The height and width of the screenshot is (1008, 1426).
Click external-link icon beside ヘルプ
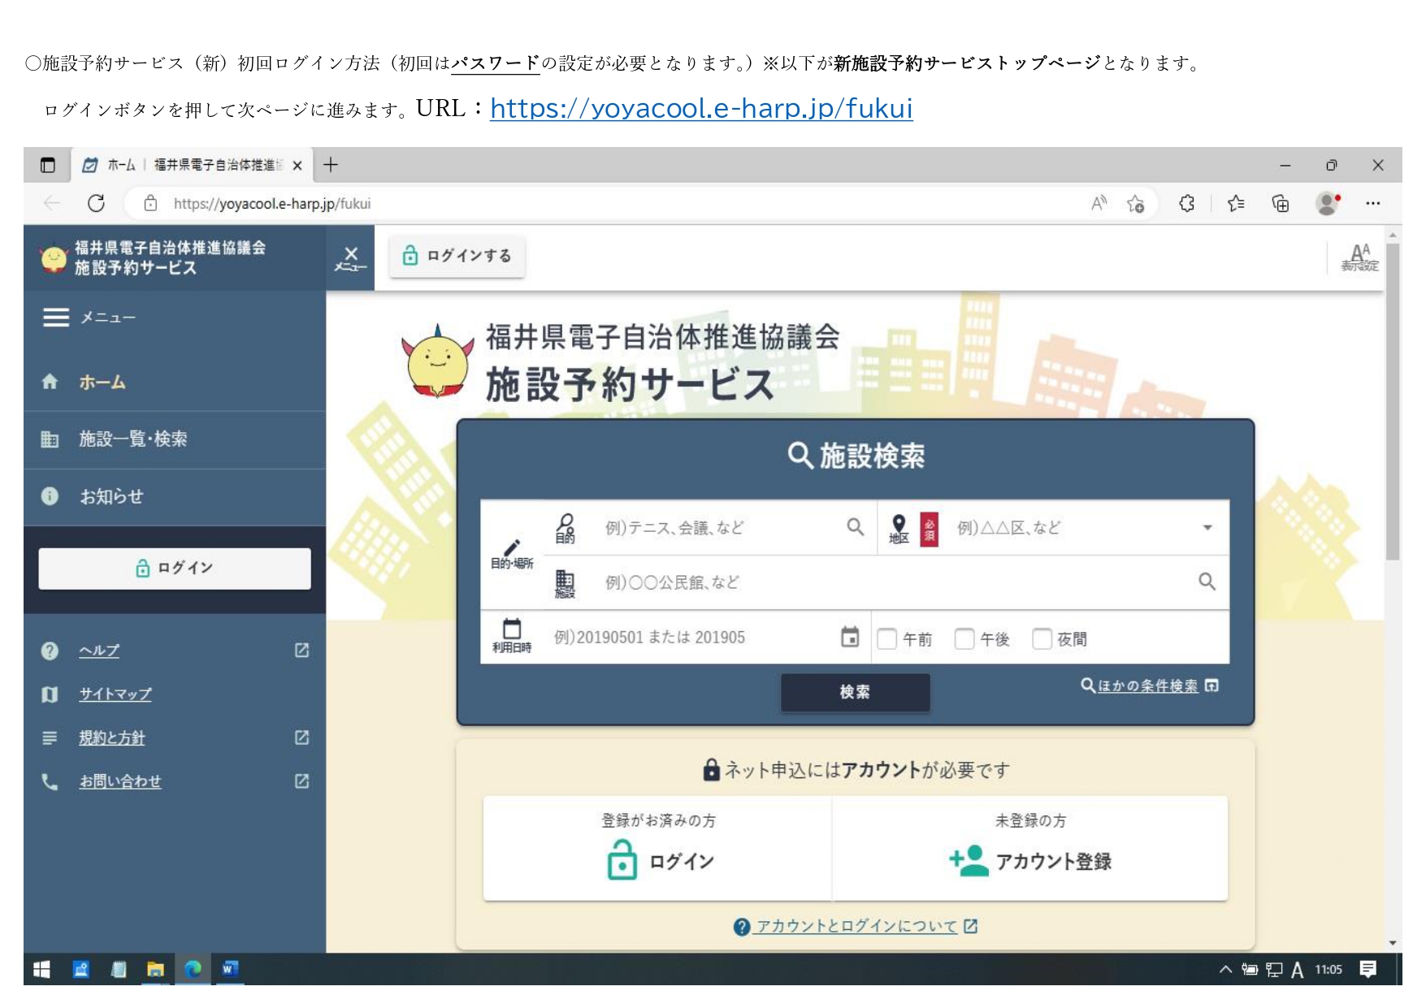click(x=301, y=650)
